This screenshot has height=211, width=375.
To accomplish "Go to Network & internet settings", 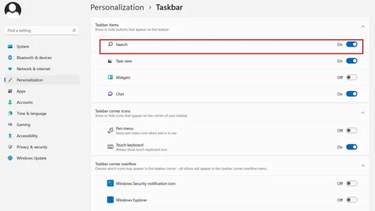I will click(33, 69).
